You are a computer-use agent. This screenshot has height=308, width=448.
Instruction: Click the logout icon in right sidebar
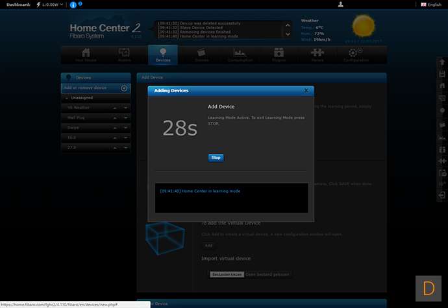442,195
